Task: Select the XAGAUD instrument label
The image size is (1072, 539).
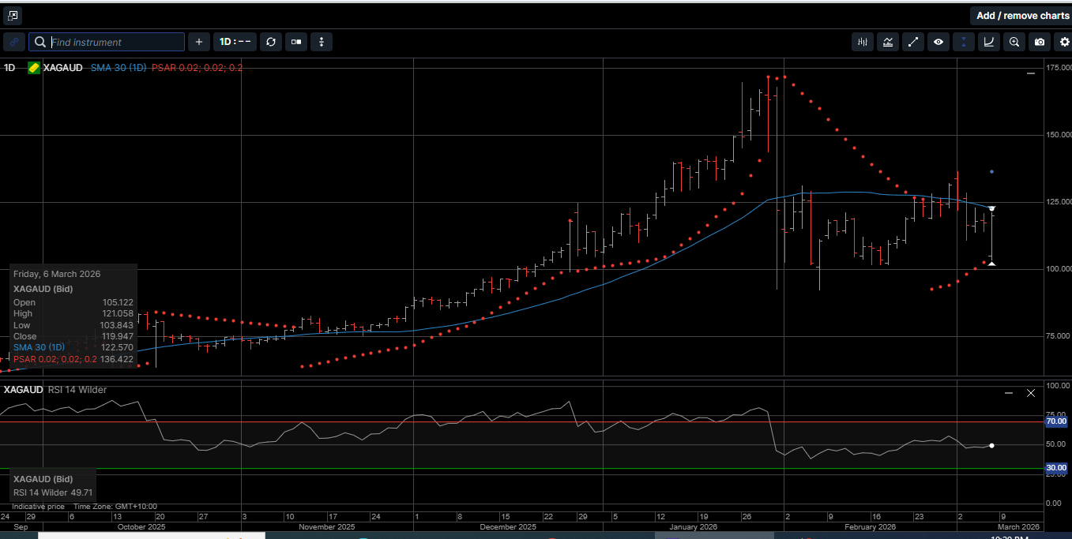Action: 62,67
